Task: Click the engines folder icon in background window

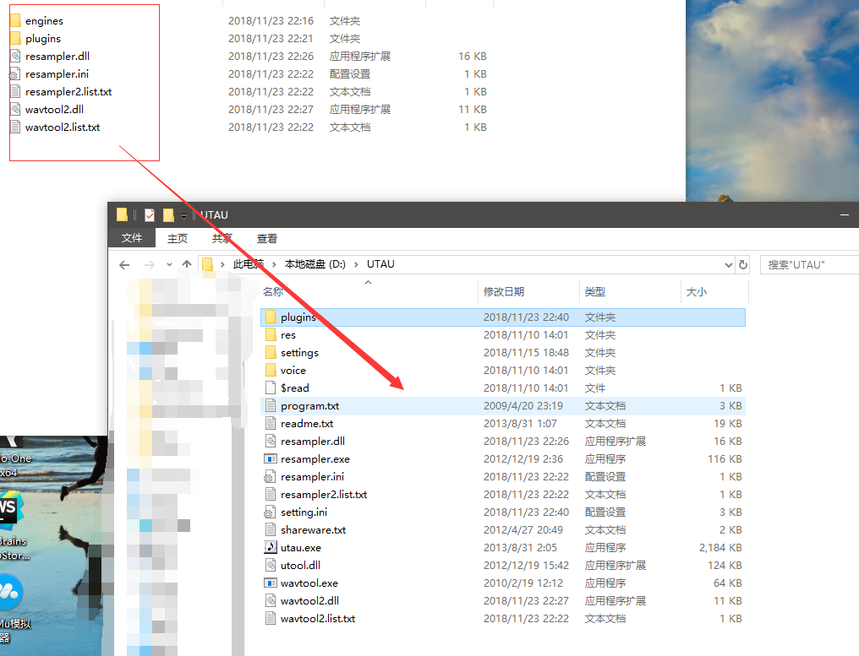Action: [x=15, y=21]
